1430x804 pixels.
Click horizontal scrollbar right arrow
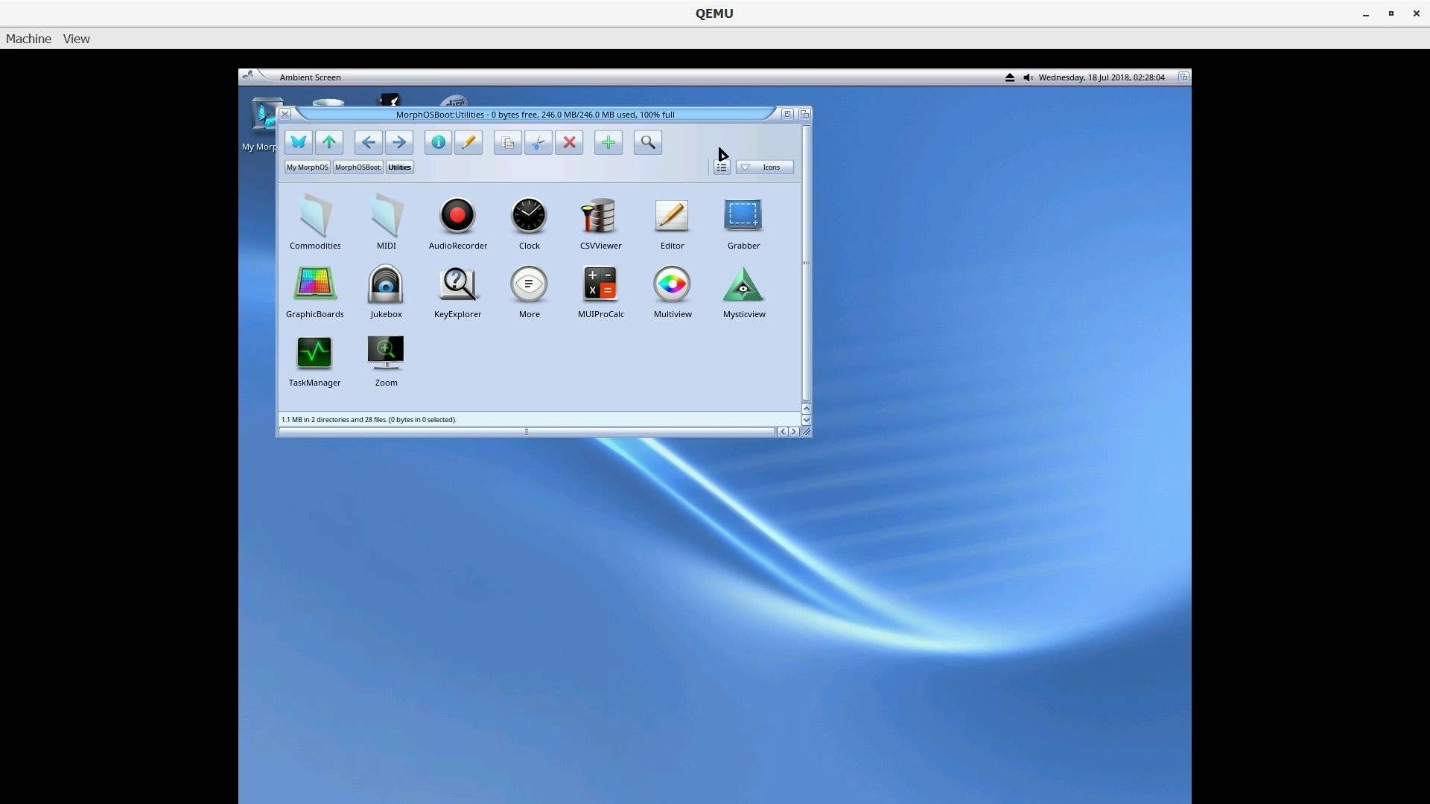tap(794, 432)
